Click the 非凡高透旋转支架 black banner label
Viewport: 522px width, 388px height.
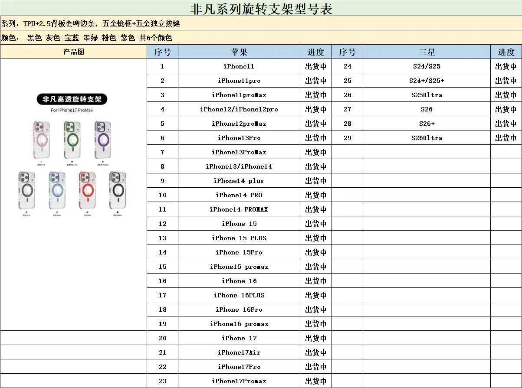[x=72, y=99]
